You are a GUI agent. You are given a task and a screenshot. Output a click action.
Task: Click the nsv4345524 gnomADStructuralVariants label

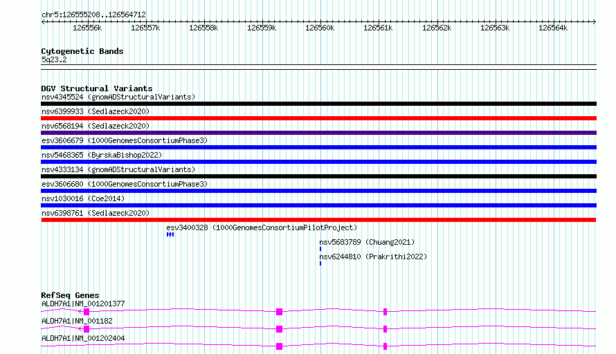coord(118,97)
